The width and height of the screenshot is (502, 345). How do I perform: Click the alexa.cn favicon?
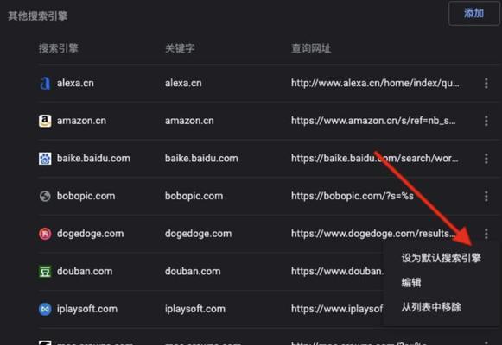pos(45,84)
